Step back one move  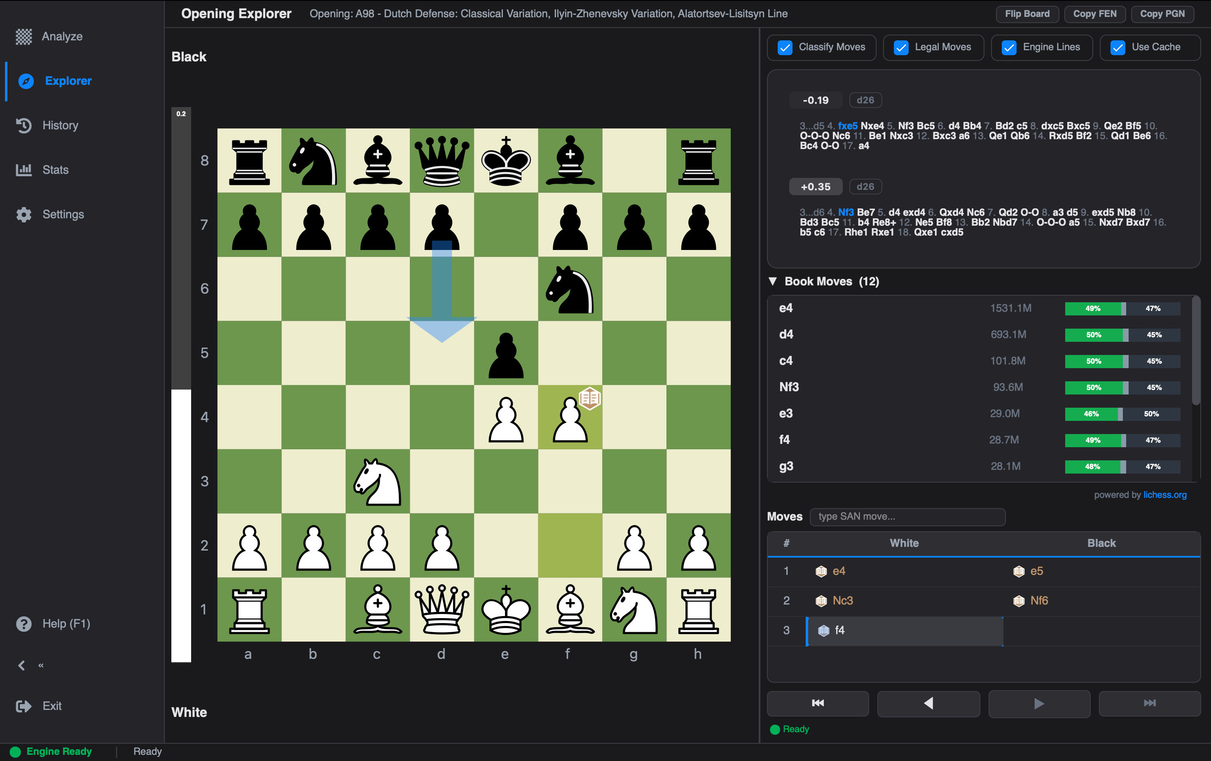click(x=928, y=703)
